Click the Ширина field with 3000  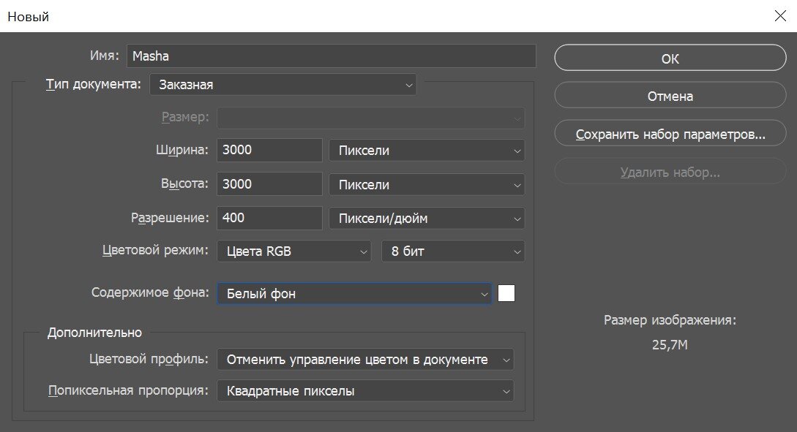(269, 150)
